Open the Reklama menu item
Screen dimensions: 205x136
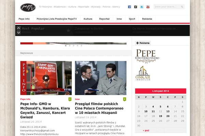147,19
